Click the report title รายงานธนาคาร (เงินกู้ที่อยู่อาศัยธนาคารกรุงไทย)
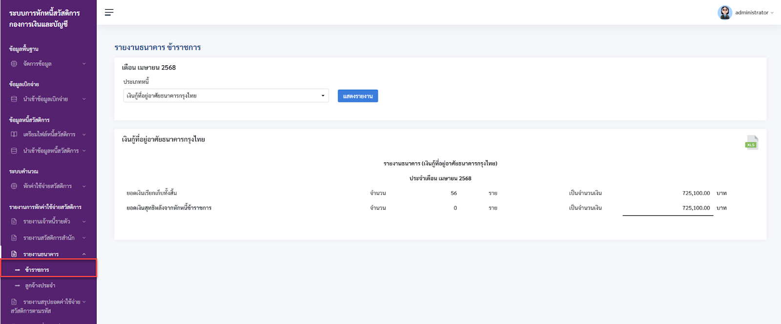 [x=440, y=164]
